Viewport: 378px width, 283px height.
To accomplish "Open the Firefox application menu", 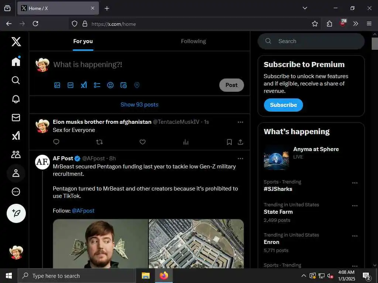I will tap(369, 24).
